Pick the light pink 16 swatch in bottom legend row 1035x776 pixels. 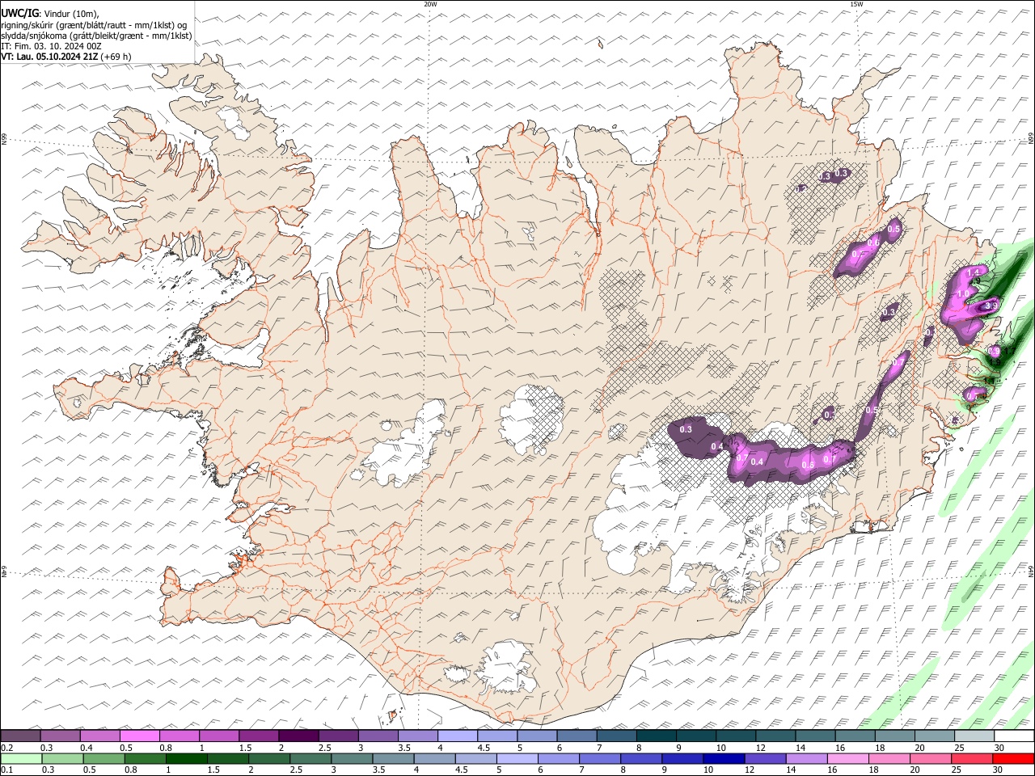pyautogui.click(x=848, y=758)
